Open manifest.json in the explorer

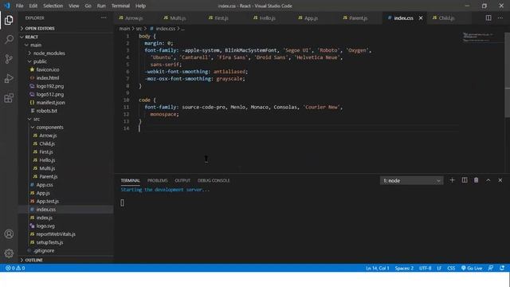point(66,103)
